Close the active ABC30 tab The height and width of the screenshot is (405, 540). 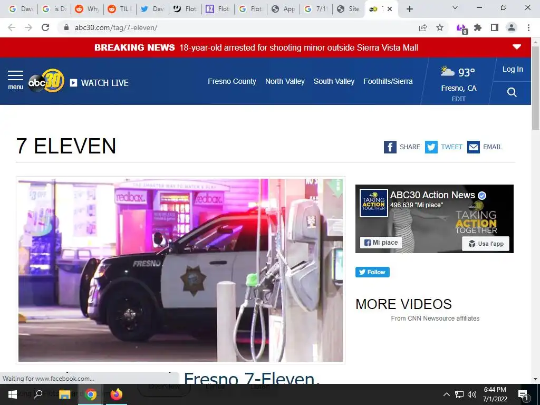[x=390, y=9]
